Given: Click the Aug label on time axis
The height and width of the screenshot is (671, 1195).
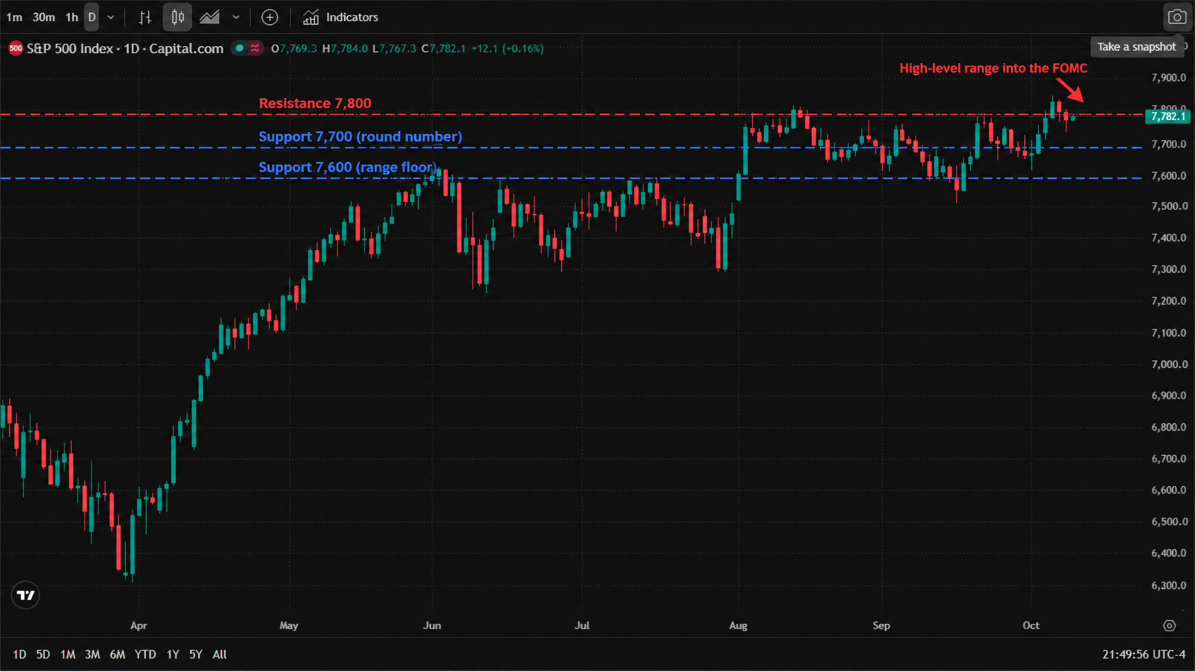Looking at the screenshot, I should click(x=738, y=626).
